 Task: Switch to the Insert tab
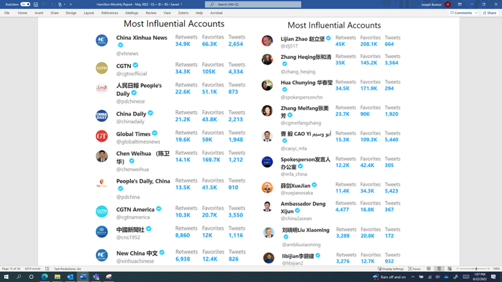point(39,13)
